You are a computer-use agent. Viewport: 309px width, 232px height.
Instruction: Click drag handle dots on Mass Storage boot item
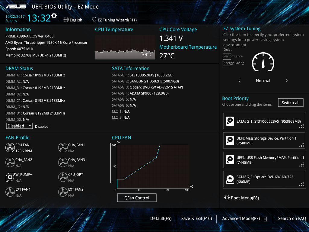pyautogui.click(x=301, y=145)
